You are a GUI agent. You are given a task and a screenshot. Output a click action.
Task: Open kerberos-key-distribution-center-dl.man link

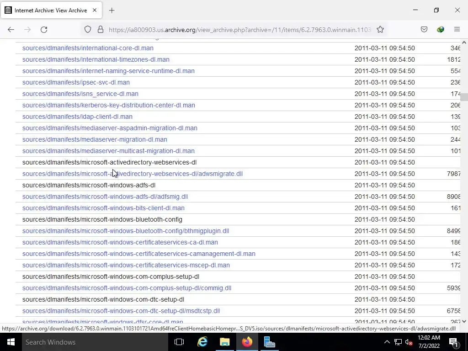pyautogui.click(x=109, y=105)
